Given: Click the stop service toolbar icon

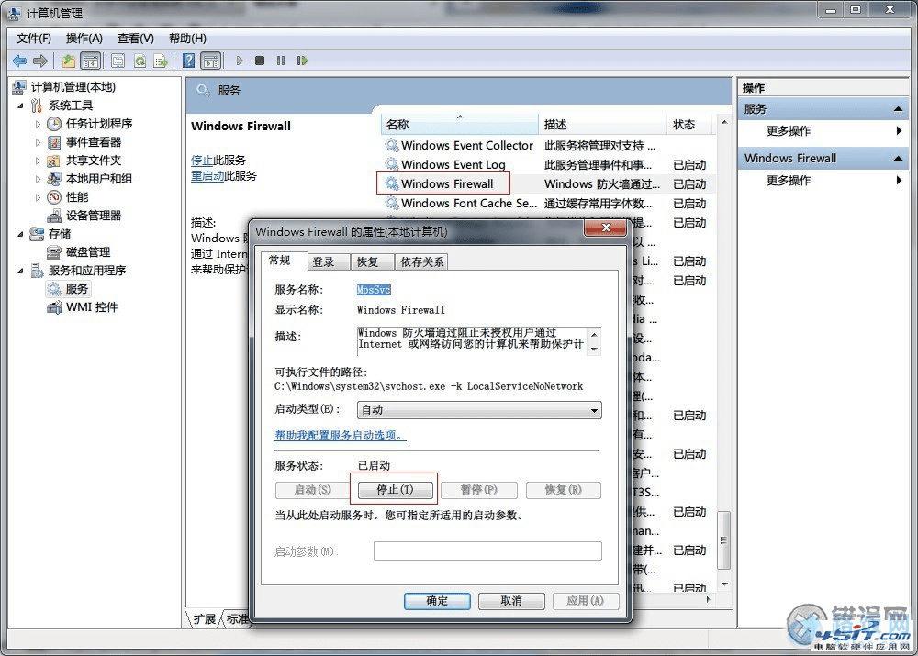Looking at the screenshot, I should [x=259, y=61].
